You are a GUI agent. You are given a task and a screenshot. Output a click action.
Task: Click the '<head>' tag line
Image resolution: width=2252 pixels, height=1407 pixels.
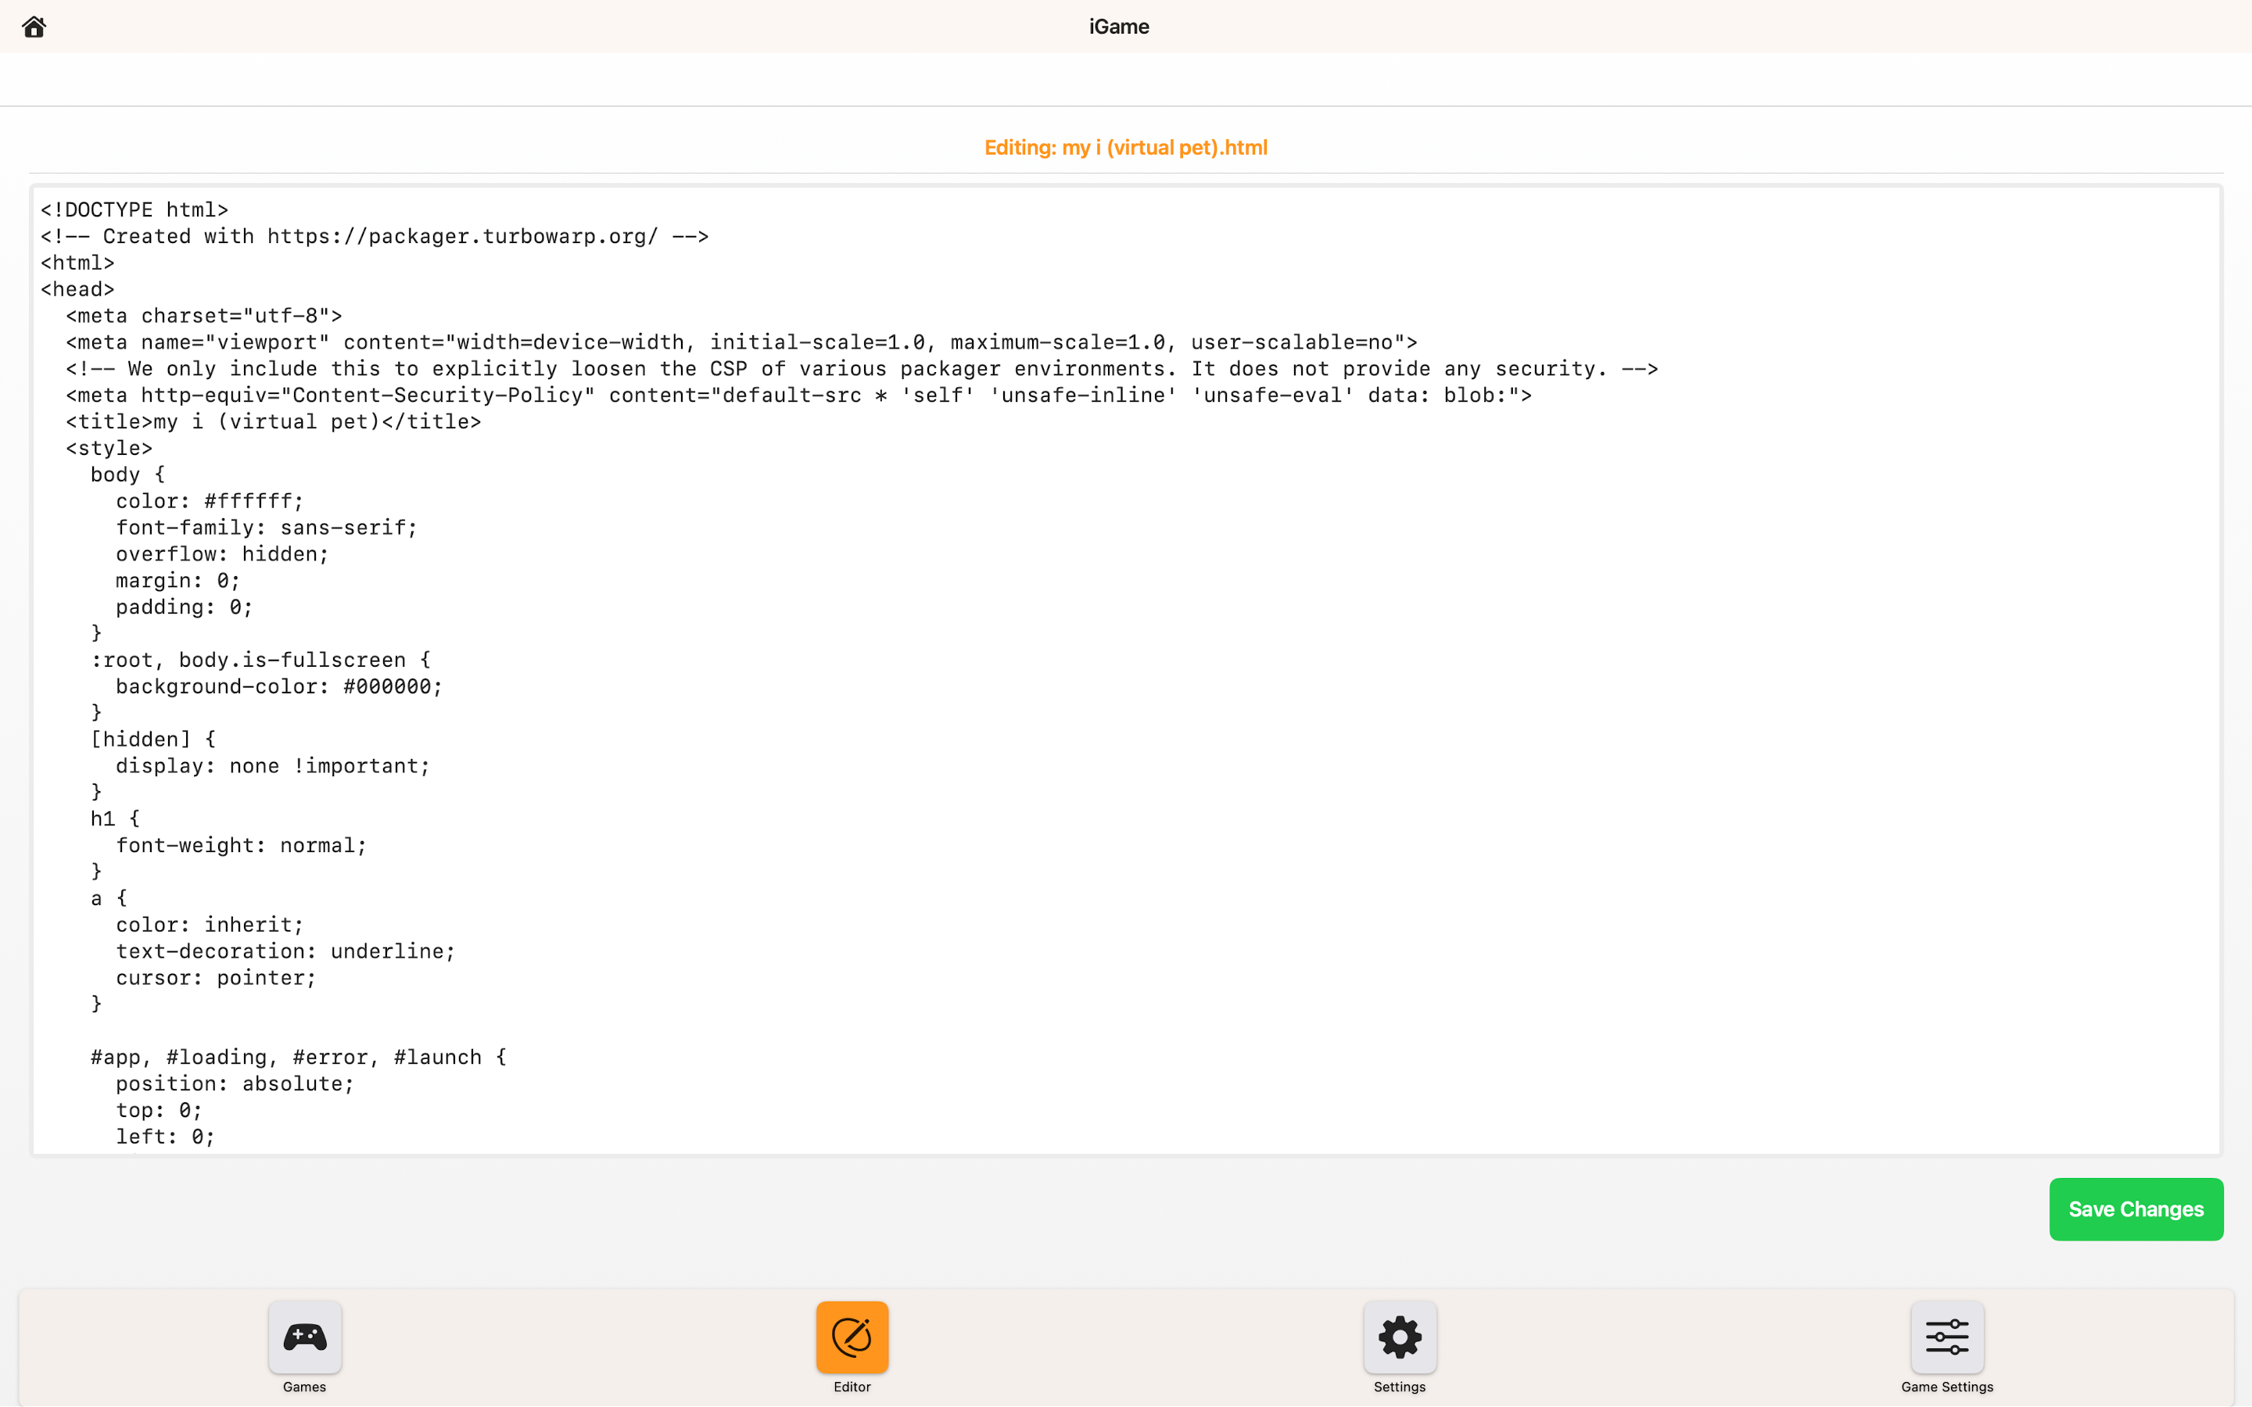pyautogui.click(x=77, y=289)
